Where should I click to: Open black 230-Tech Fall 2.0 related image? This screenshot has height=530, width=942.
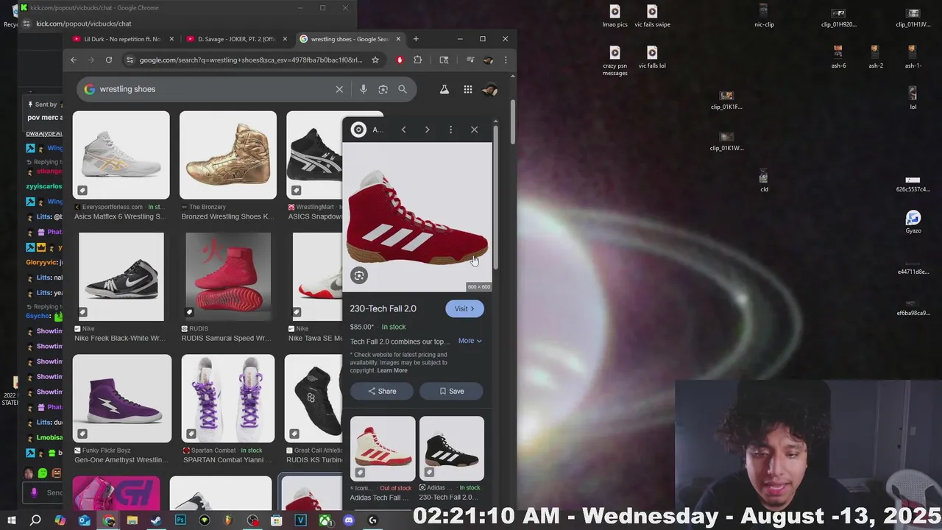[x=451, y=448]
